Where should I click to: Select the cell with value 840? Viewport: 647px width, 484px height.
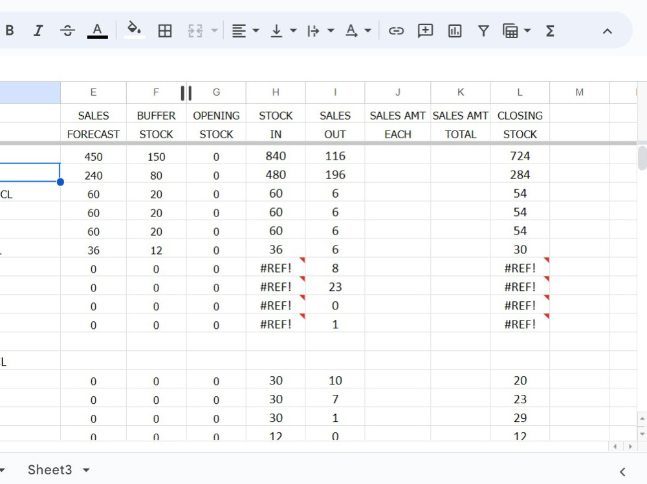(x=276, y=156)
